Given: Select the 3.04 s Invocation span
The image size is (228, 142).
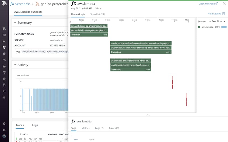Looking at the screenshot, I should (x=131, y=69).
